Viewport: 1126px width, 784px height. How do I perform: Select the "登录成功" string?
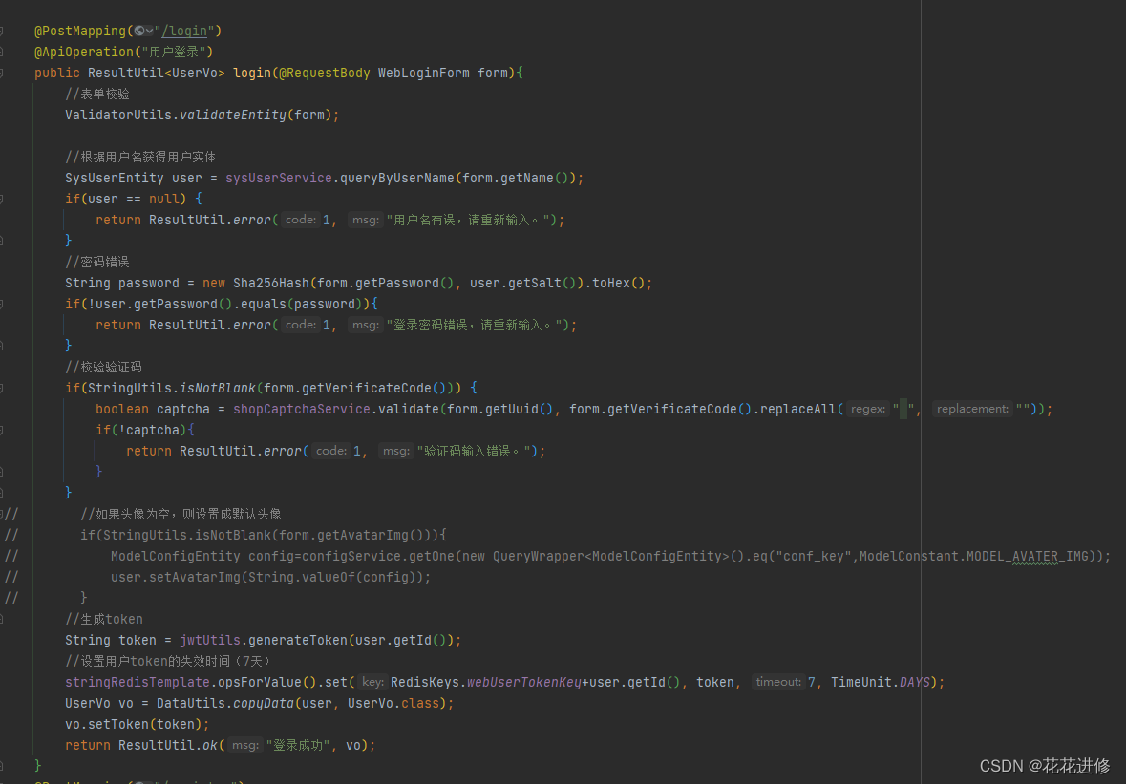point(298,745)
